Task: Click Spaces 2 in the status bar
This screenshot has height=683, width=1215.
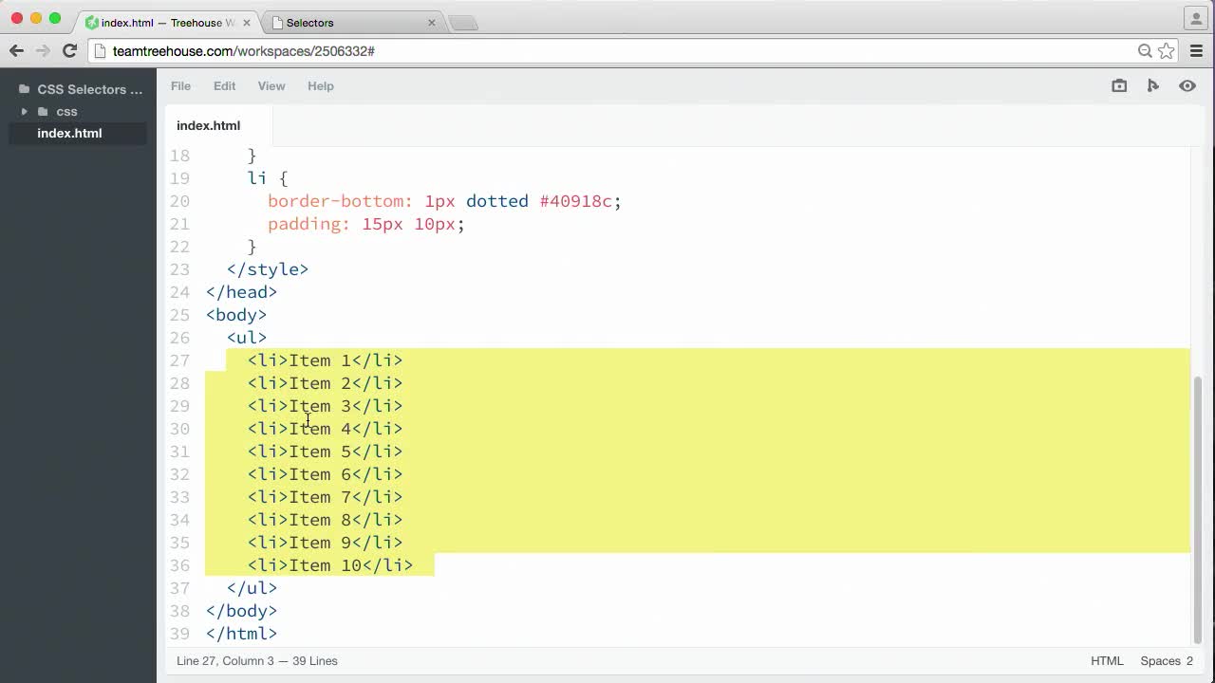Action: [1167, 660]
